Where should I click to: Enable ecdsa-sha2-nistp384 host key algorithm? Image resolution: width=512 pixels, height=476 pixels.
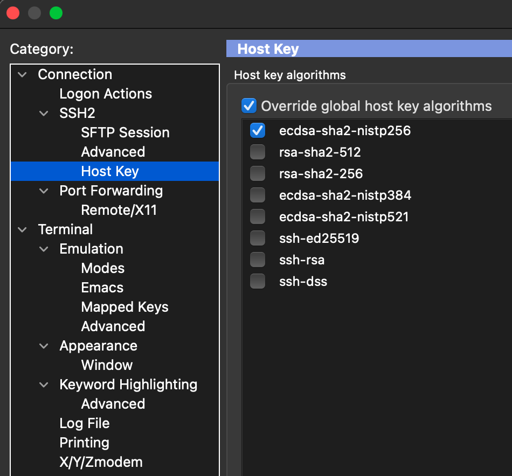(258, 195)
